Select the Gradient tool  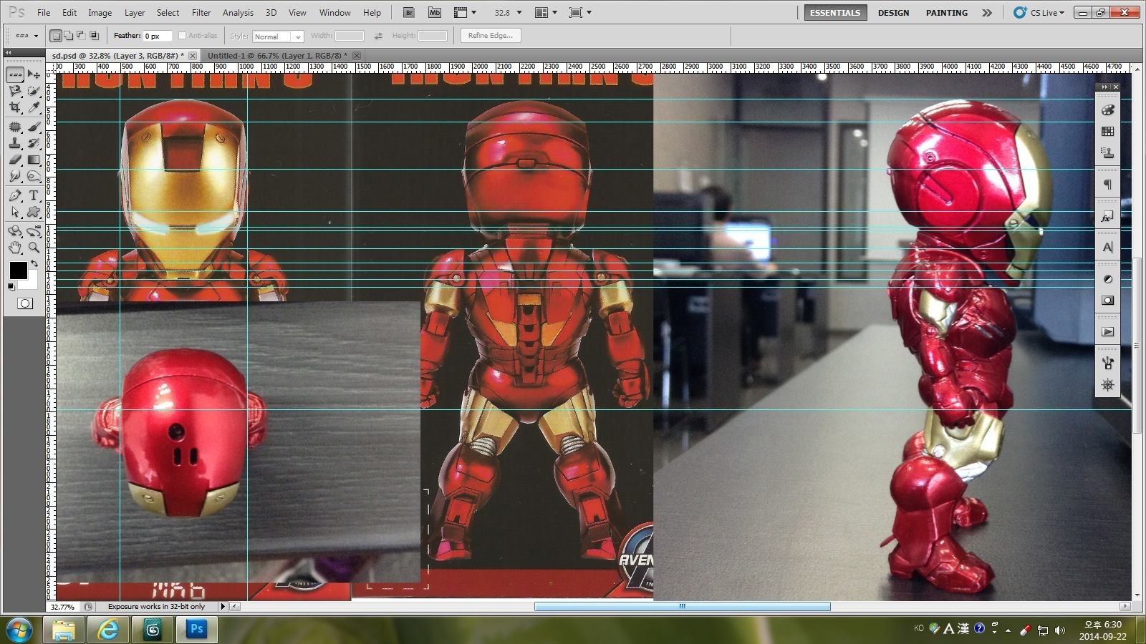pos(34,160)
